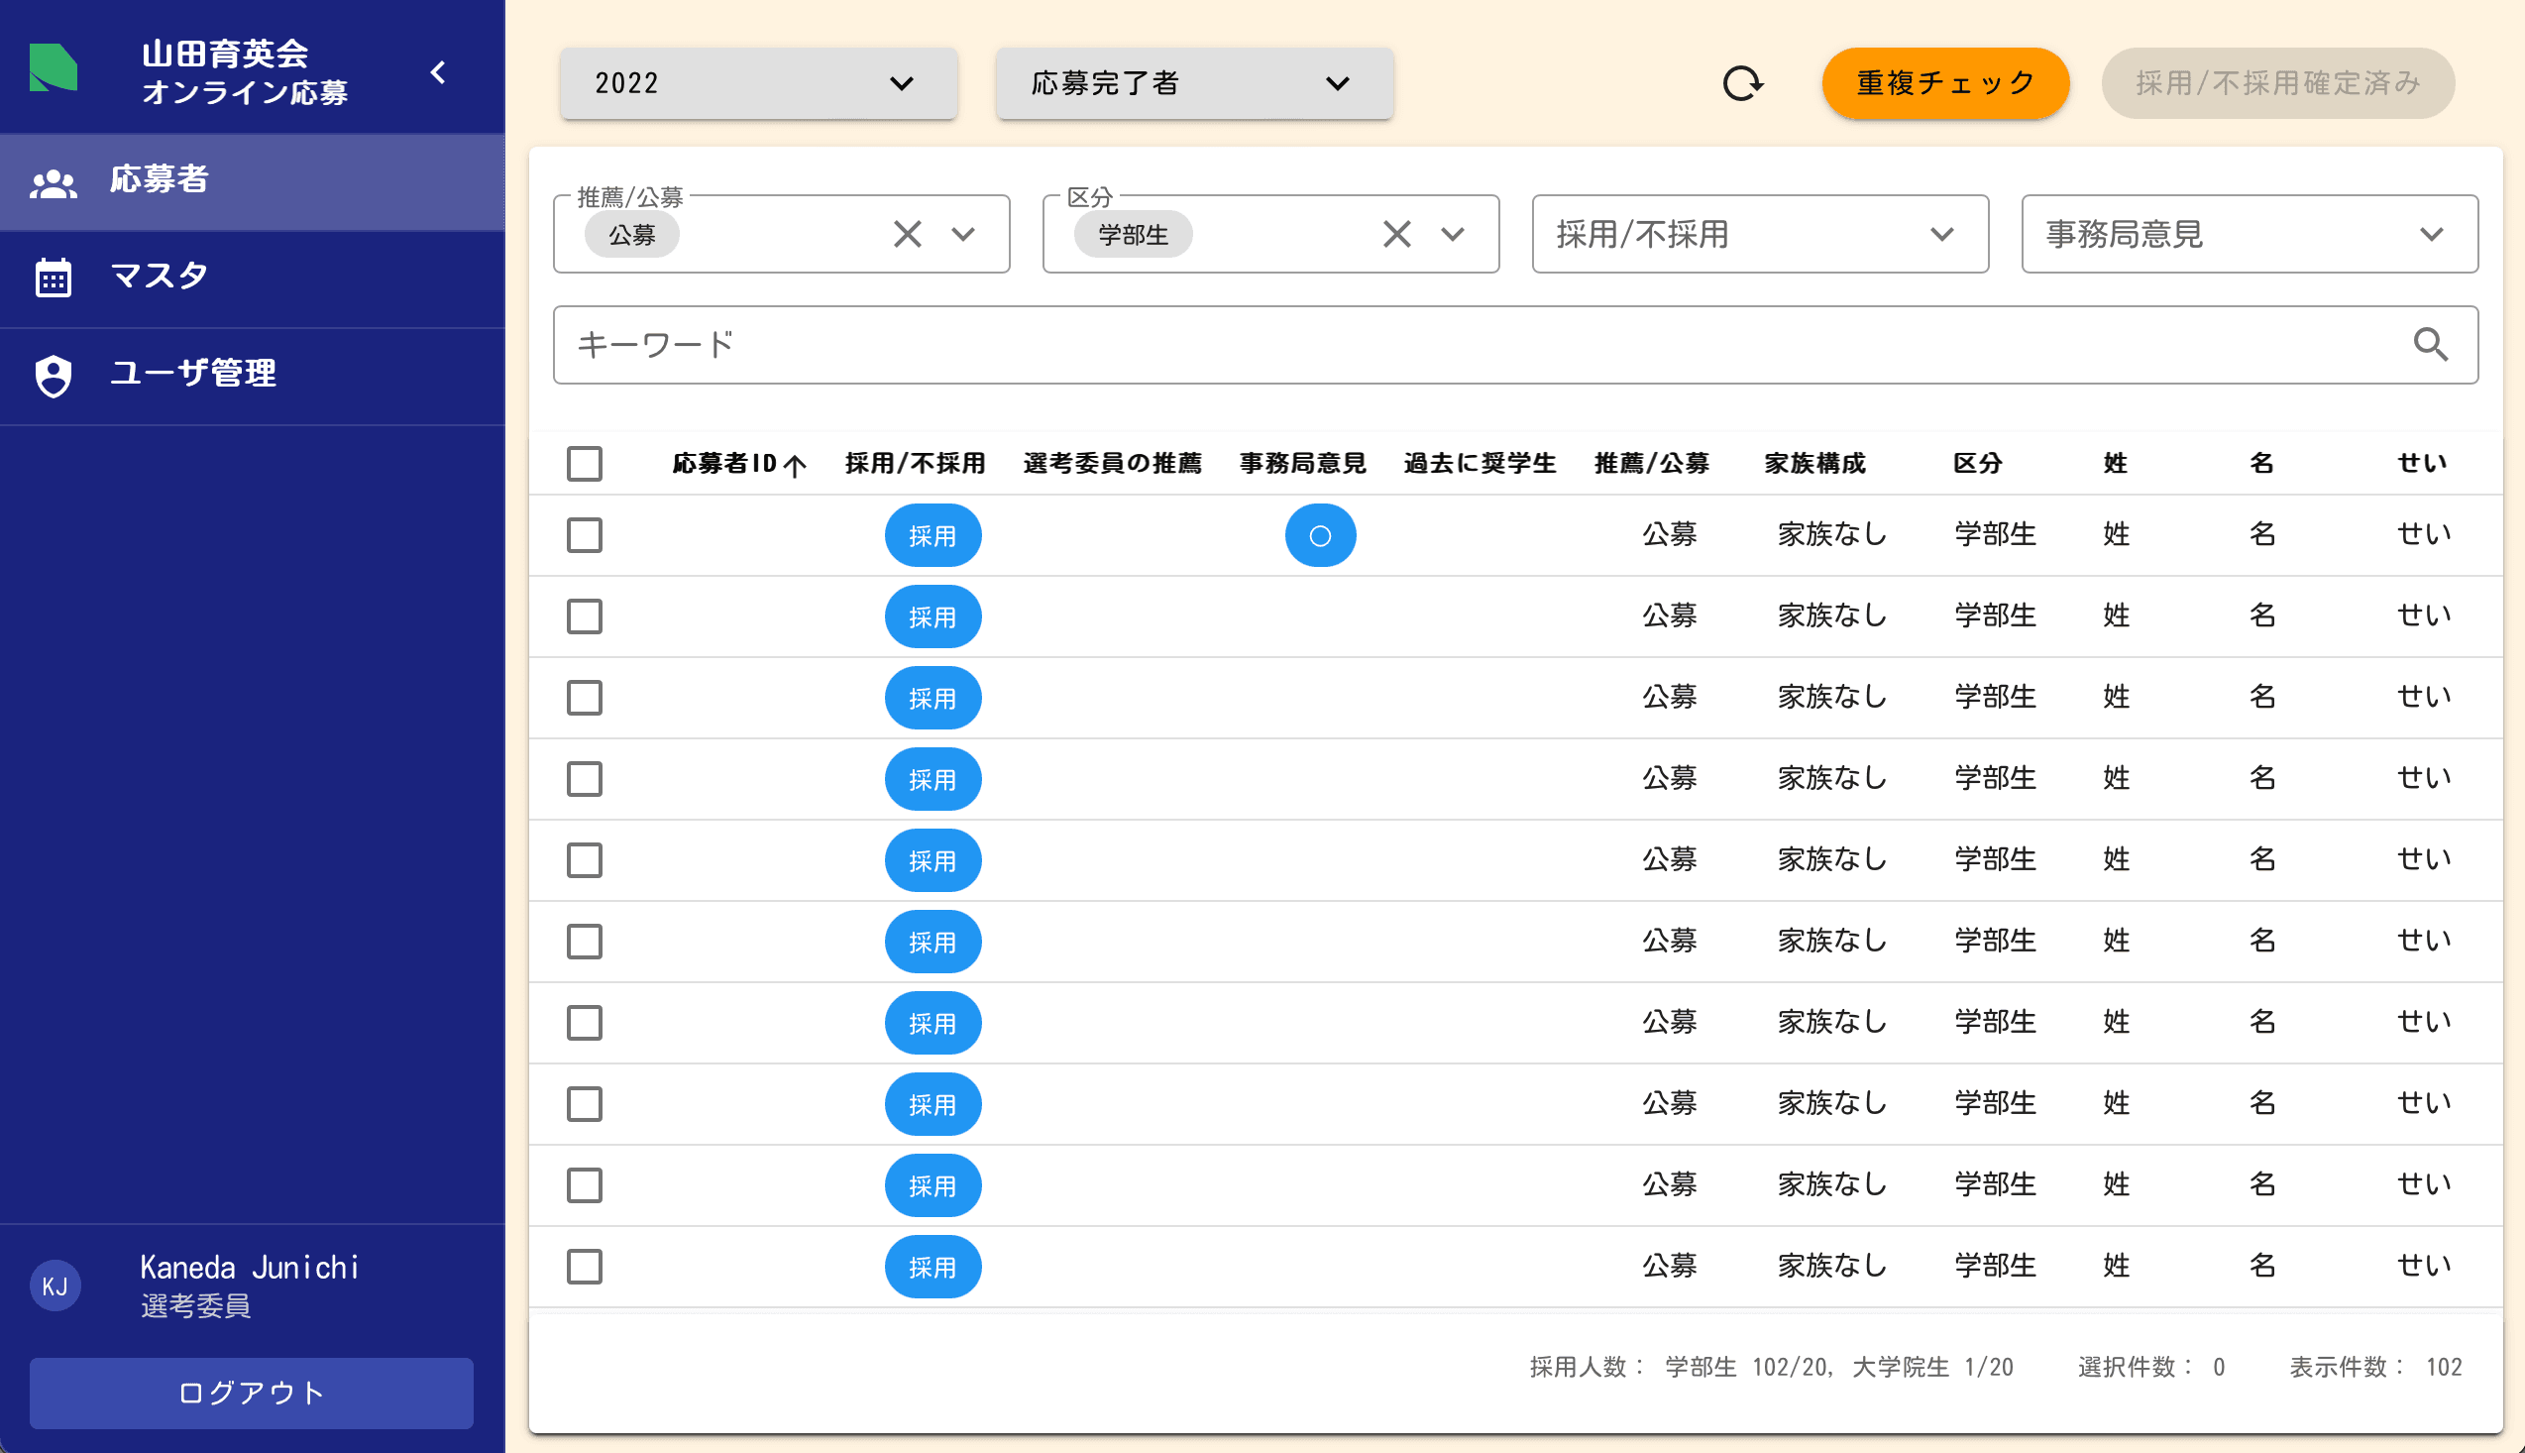Collapse the sidebar with the chevron icon
Image resolution: width=2525 pixels, height=1453 pixels.
437,70
